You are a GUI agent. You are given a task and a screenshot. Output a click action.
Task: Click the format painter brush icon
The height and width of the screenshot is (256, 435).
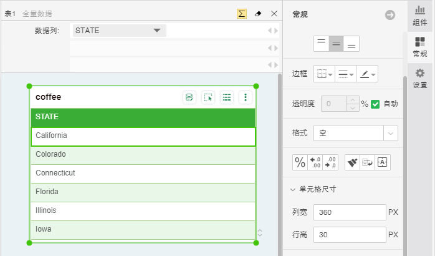coord(352,162)
